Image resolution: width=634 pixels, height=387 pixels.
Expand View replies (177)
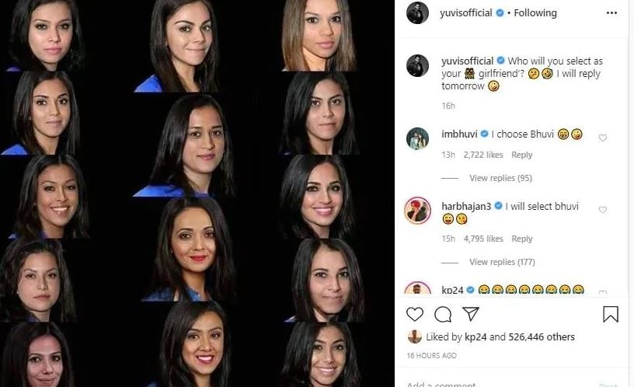[x=502, y=262]
